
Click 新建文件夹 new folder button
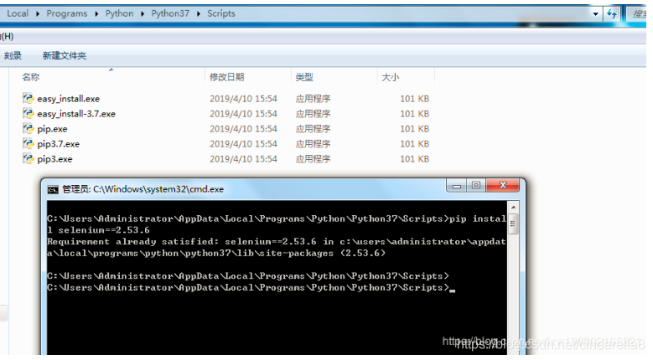point(65,56)
